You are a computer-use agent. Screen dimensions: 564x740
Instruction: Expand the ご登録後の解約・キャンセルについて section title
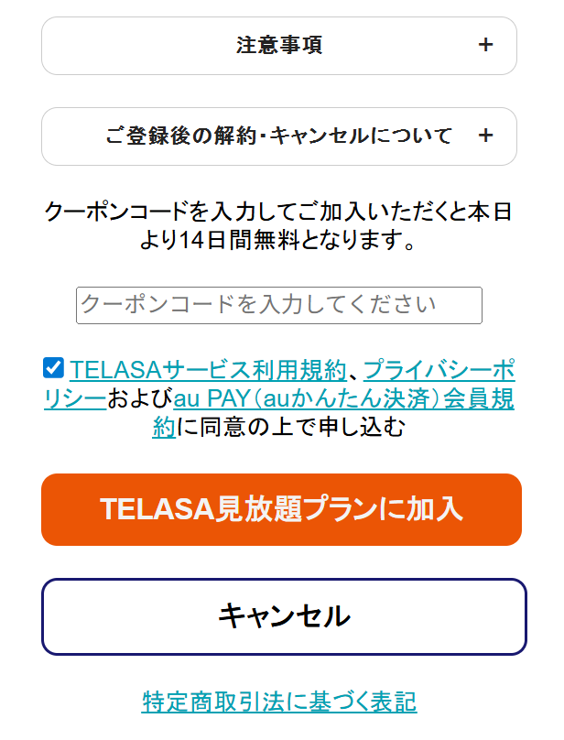[279, 136]
